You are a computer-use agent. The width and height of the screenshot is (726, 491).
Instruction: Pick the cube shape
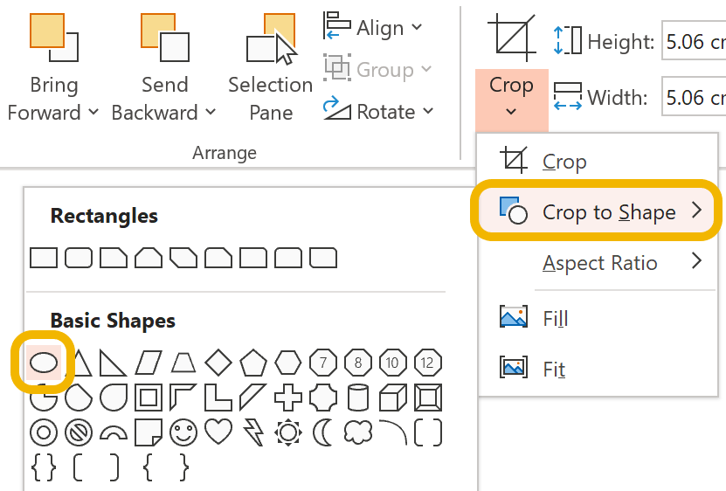392,398
